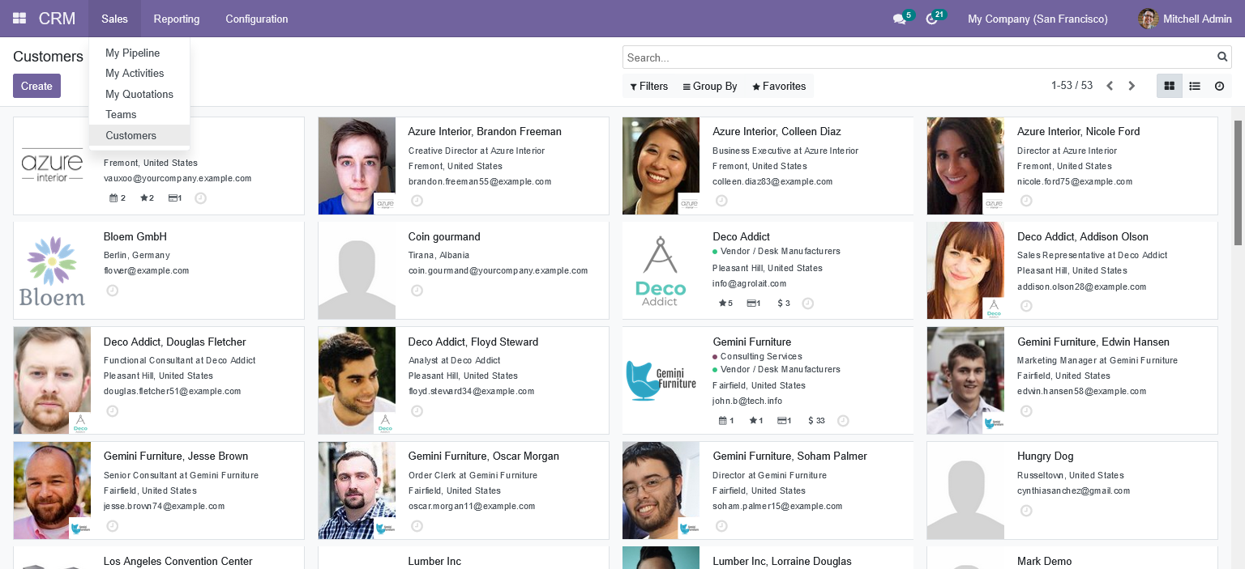Click invoiced dollar icon on Gemini Furniture card

pyautogui.click(x=811, y=421)
